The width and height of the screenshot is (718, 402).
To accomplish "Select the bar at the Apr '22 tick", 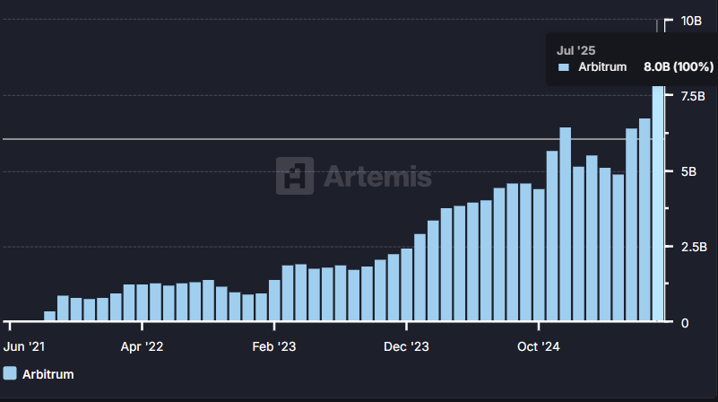I will tap(143, 302).
